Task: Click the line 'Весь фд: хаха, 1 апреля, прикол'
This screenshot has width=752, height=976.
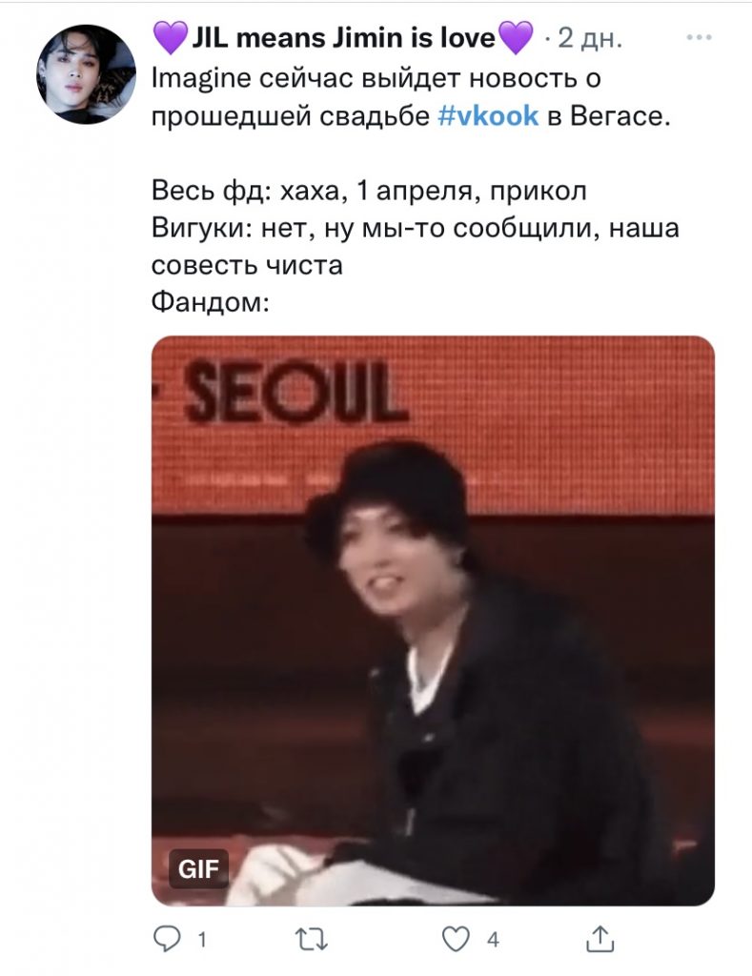Action: (x=369, y=191)
